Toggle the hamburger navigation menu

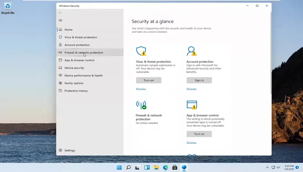[60, 20]
